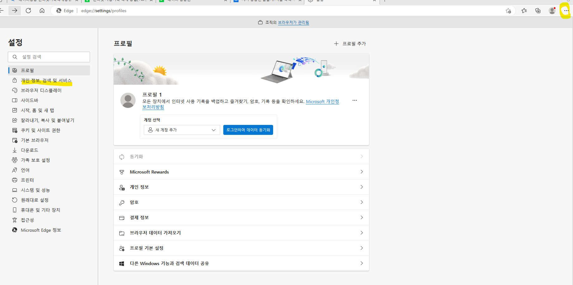Open 잘라내기, 복사 및 붙여넣기 settings
Screen dimensions: 573x285
point(49,120)
